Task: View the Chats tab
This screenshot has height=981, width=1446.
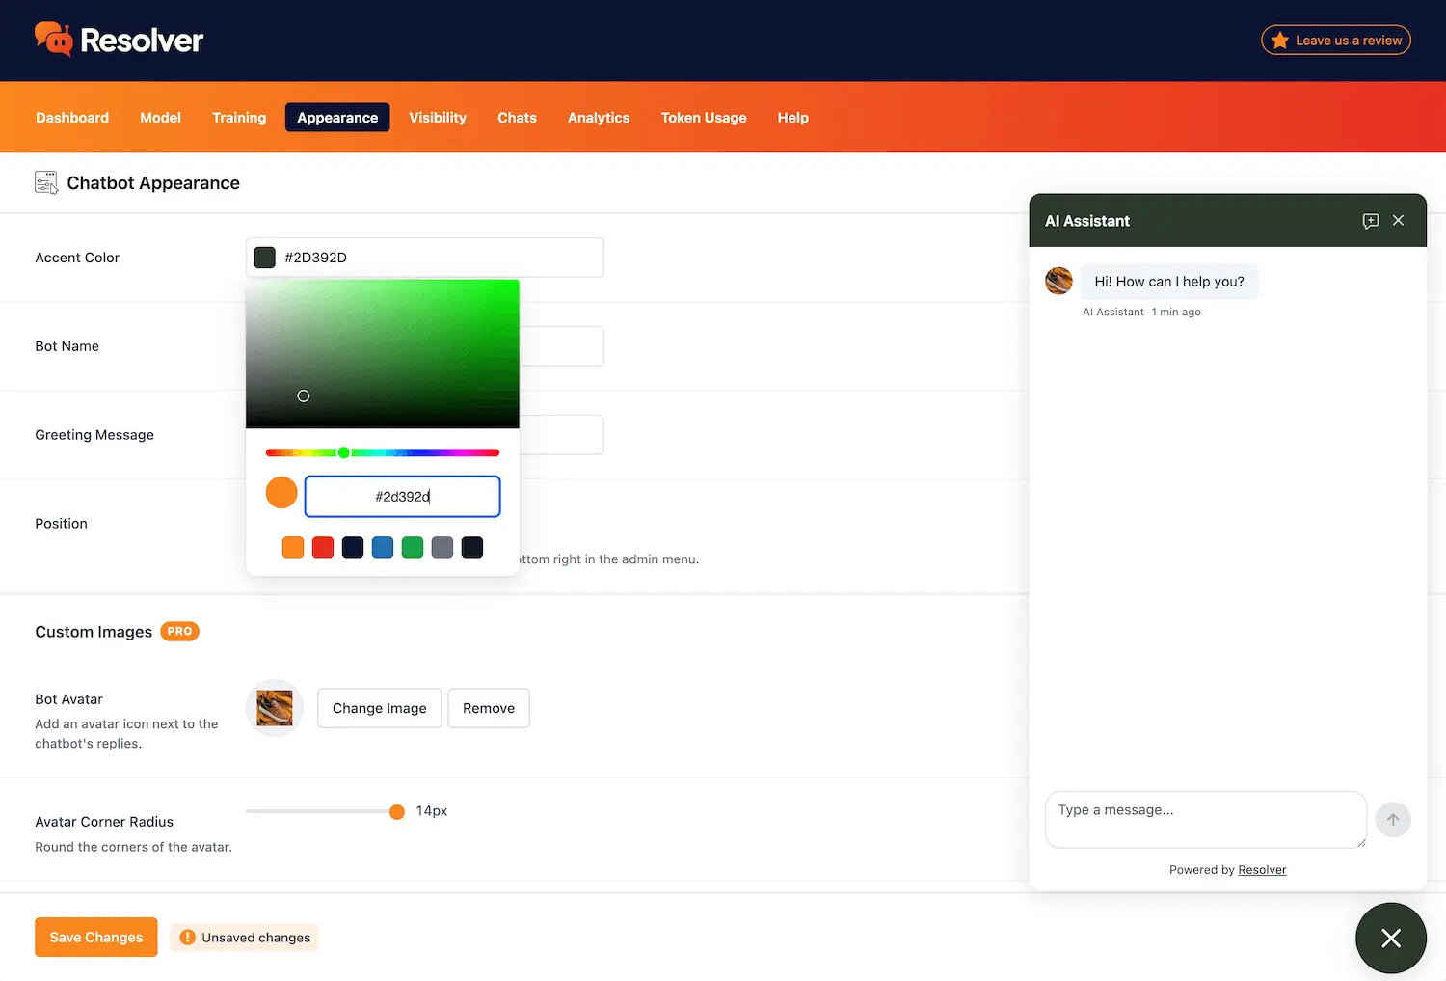Action: point(517,118)
